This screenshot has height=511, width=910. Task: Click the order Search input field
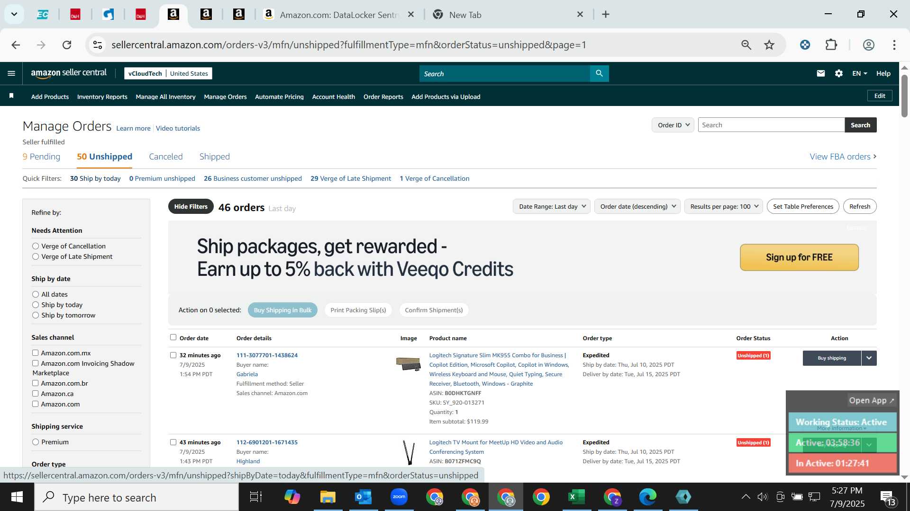[771, 125]
